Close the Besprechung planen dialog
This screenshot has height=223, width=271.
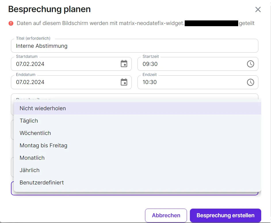click(258, 9)
